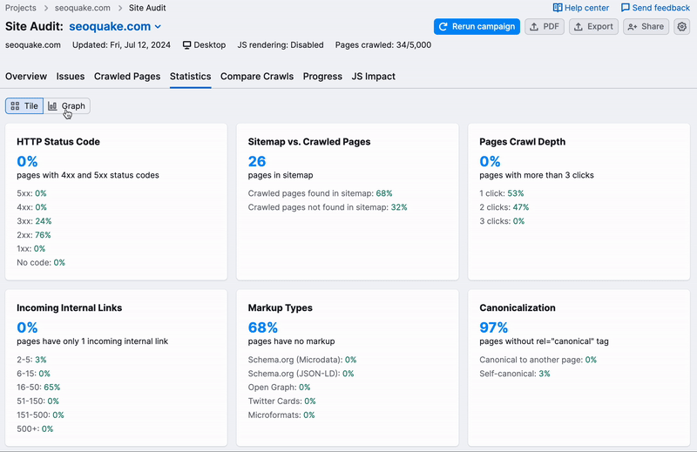Select the Compare Crawls tab

tap(257, 77)
